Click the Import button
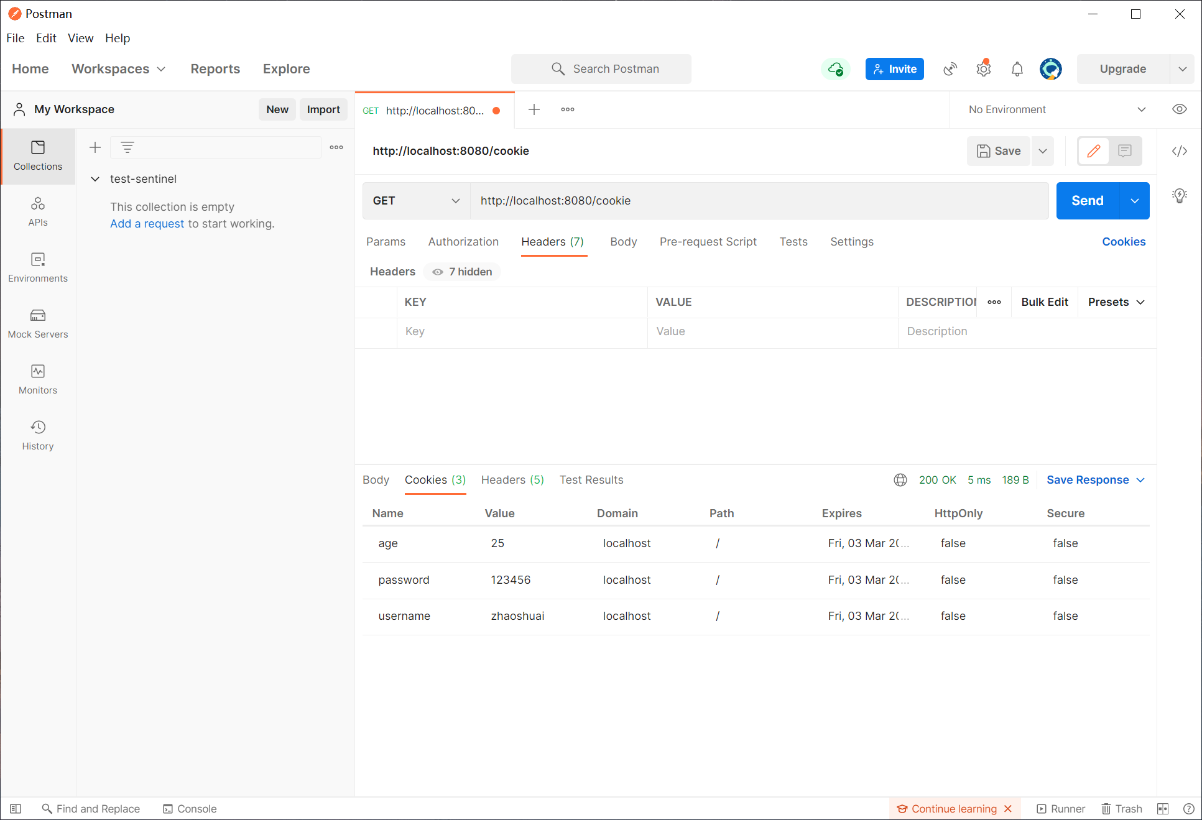The image size is (1202, 820). 323,109
